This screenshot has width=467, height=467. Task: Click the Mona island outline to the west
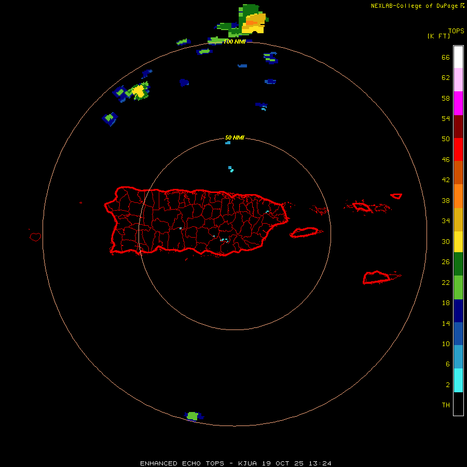coord(35,237)
